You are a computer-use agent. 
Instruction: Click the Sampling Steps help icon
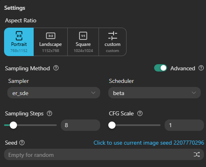[x=49, y=113]
